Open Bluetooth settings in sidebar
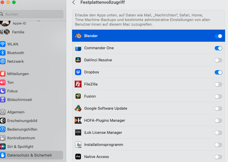Image resolution: width=228 pixels, height=162 pixels. pos(16,53)
